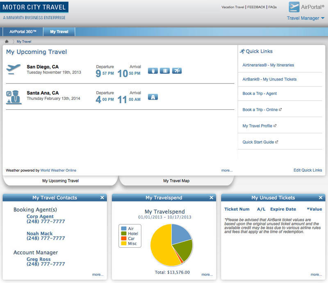Click the A/L column header
The height and width of the screenshot is (283, 328).
261,209
